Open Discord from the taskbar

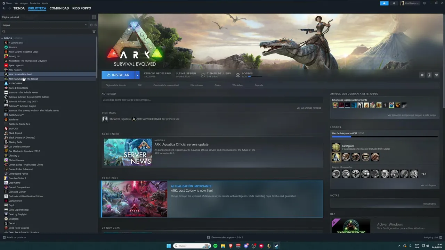(x=246, y=246)
